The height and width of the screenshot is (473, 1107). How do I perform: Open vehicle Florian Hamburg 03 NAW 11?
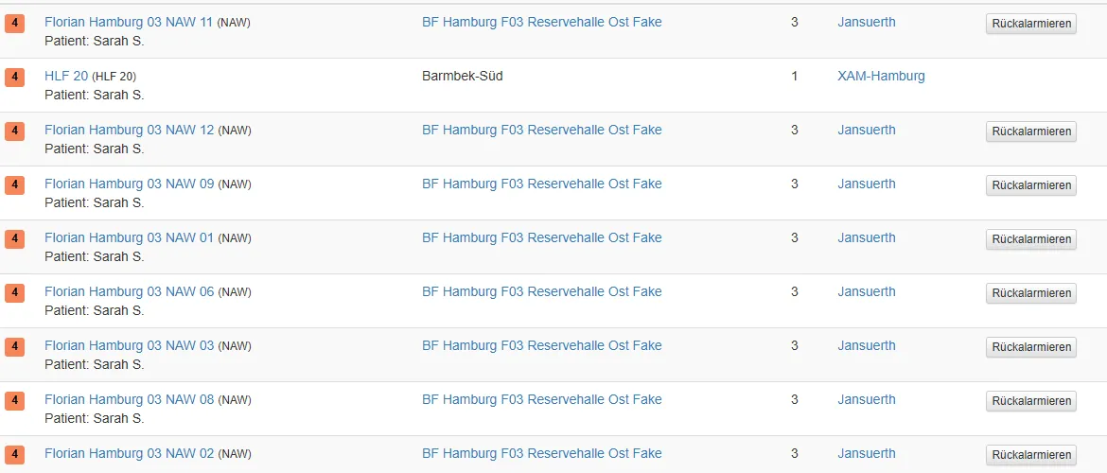[x=129, y=22]
